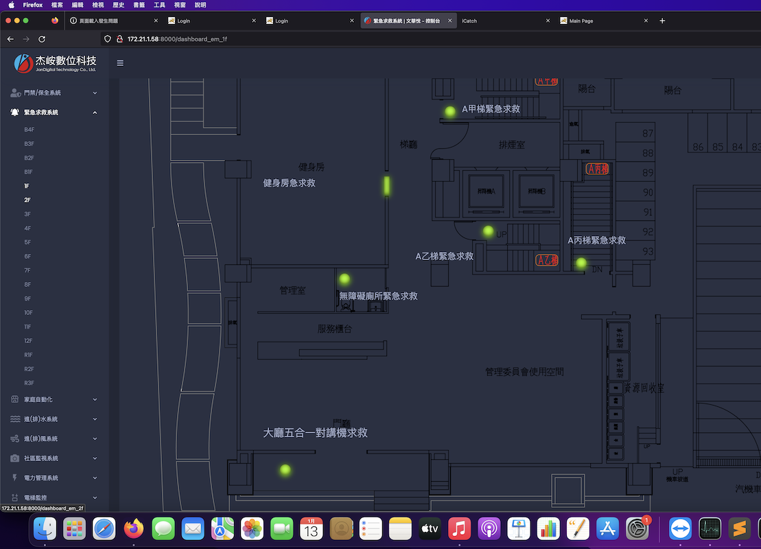Click the A乙梯緊急求救 green indicator dot
This screenshot has height=549, width=761.
489,231
